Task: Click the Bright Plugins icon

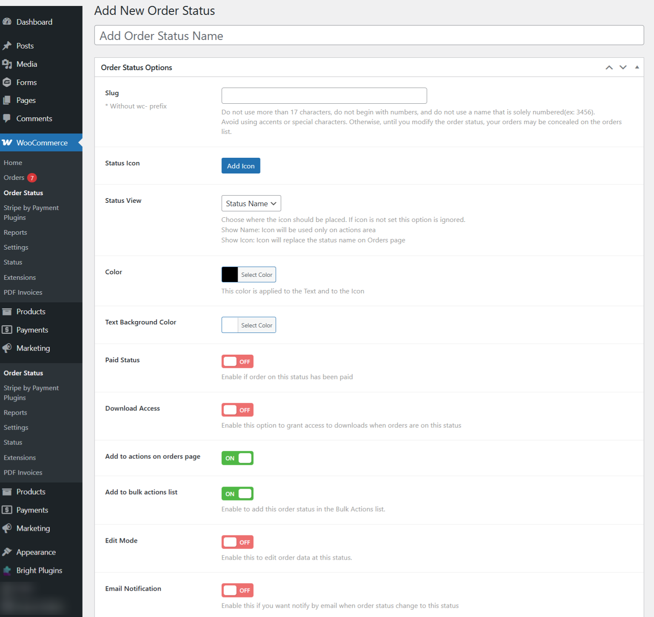Action: pyautogui.click(x=7, y=570)
